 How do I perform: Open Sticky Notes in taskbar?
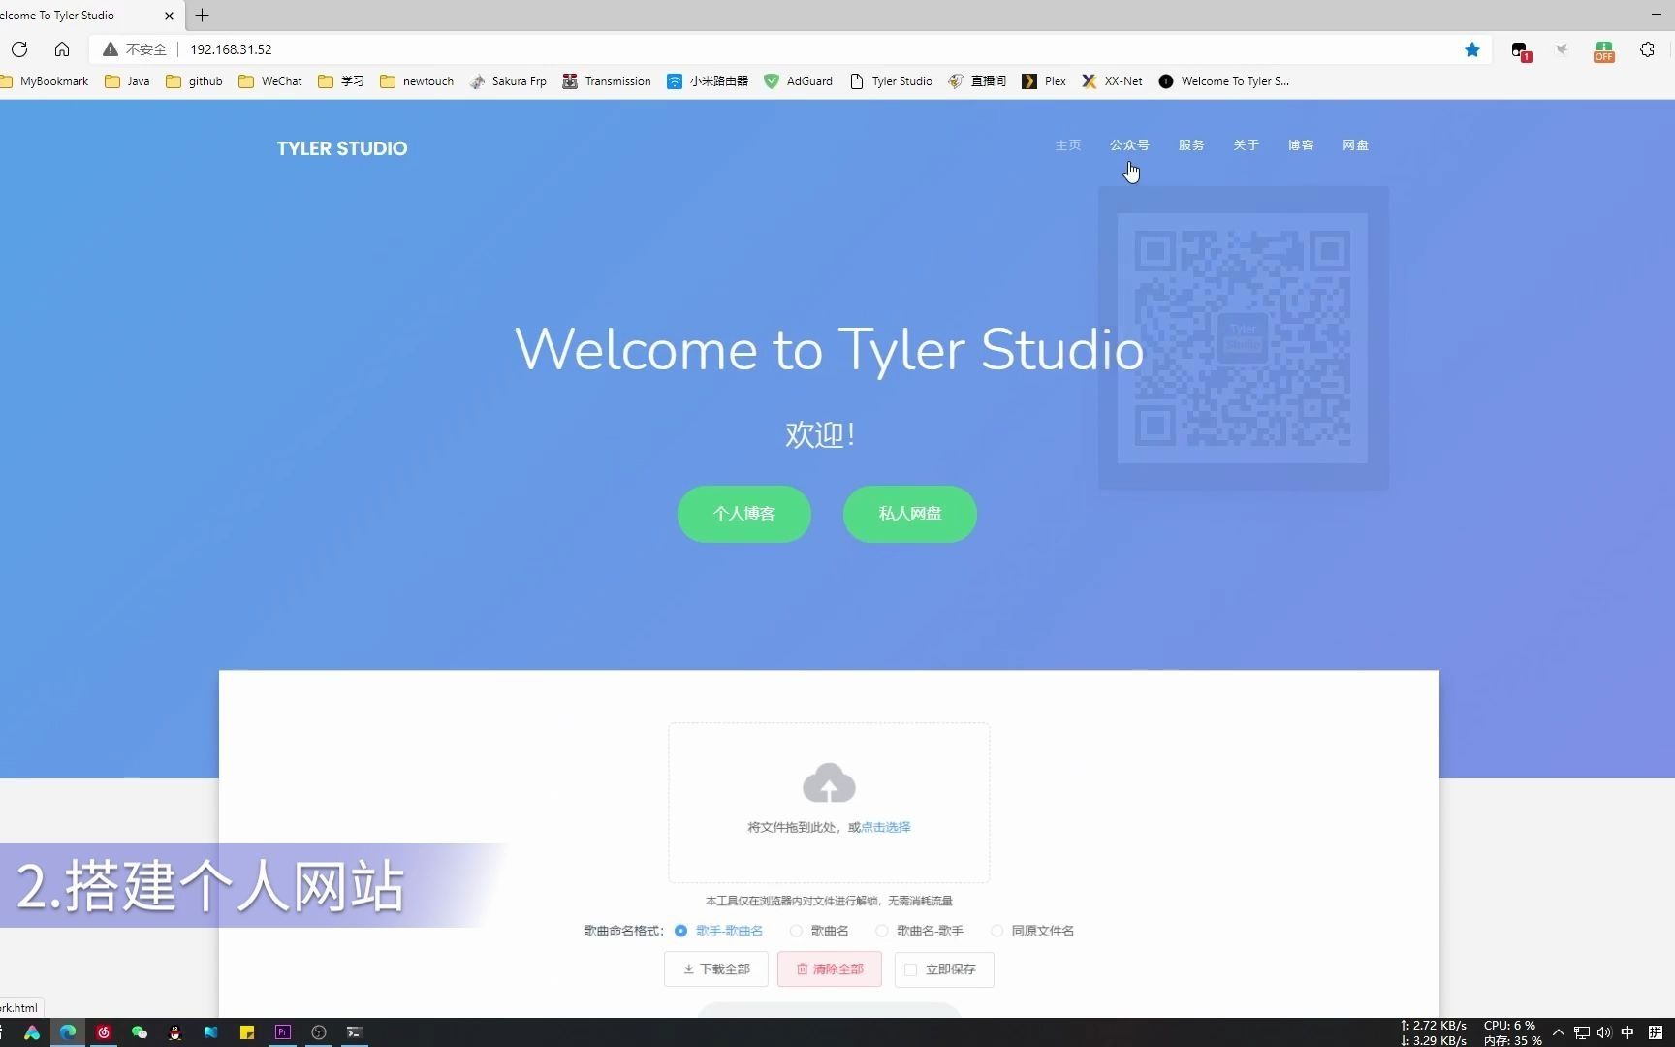pos(247,1032)
